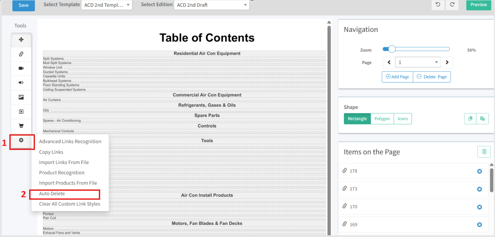Select the image tool icon
This screenshot has height=237, width=495.
pos(21,97)
